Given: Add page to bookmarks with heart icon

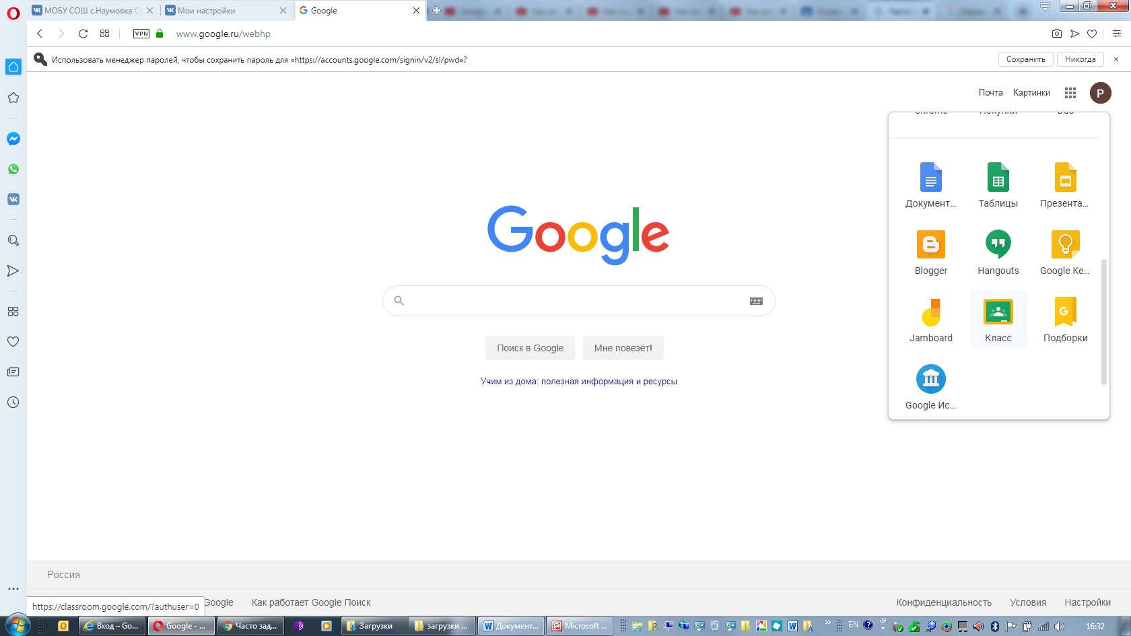Looking at the screenshot, I should pos(1092,34).
